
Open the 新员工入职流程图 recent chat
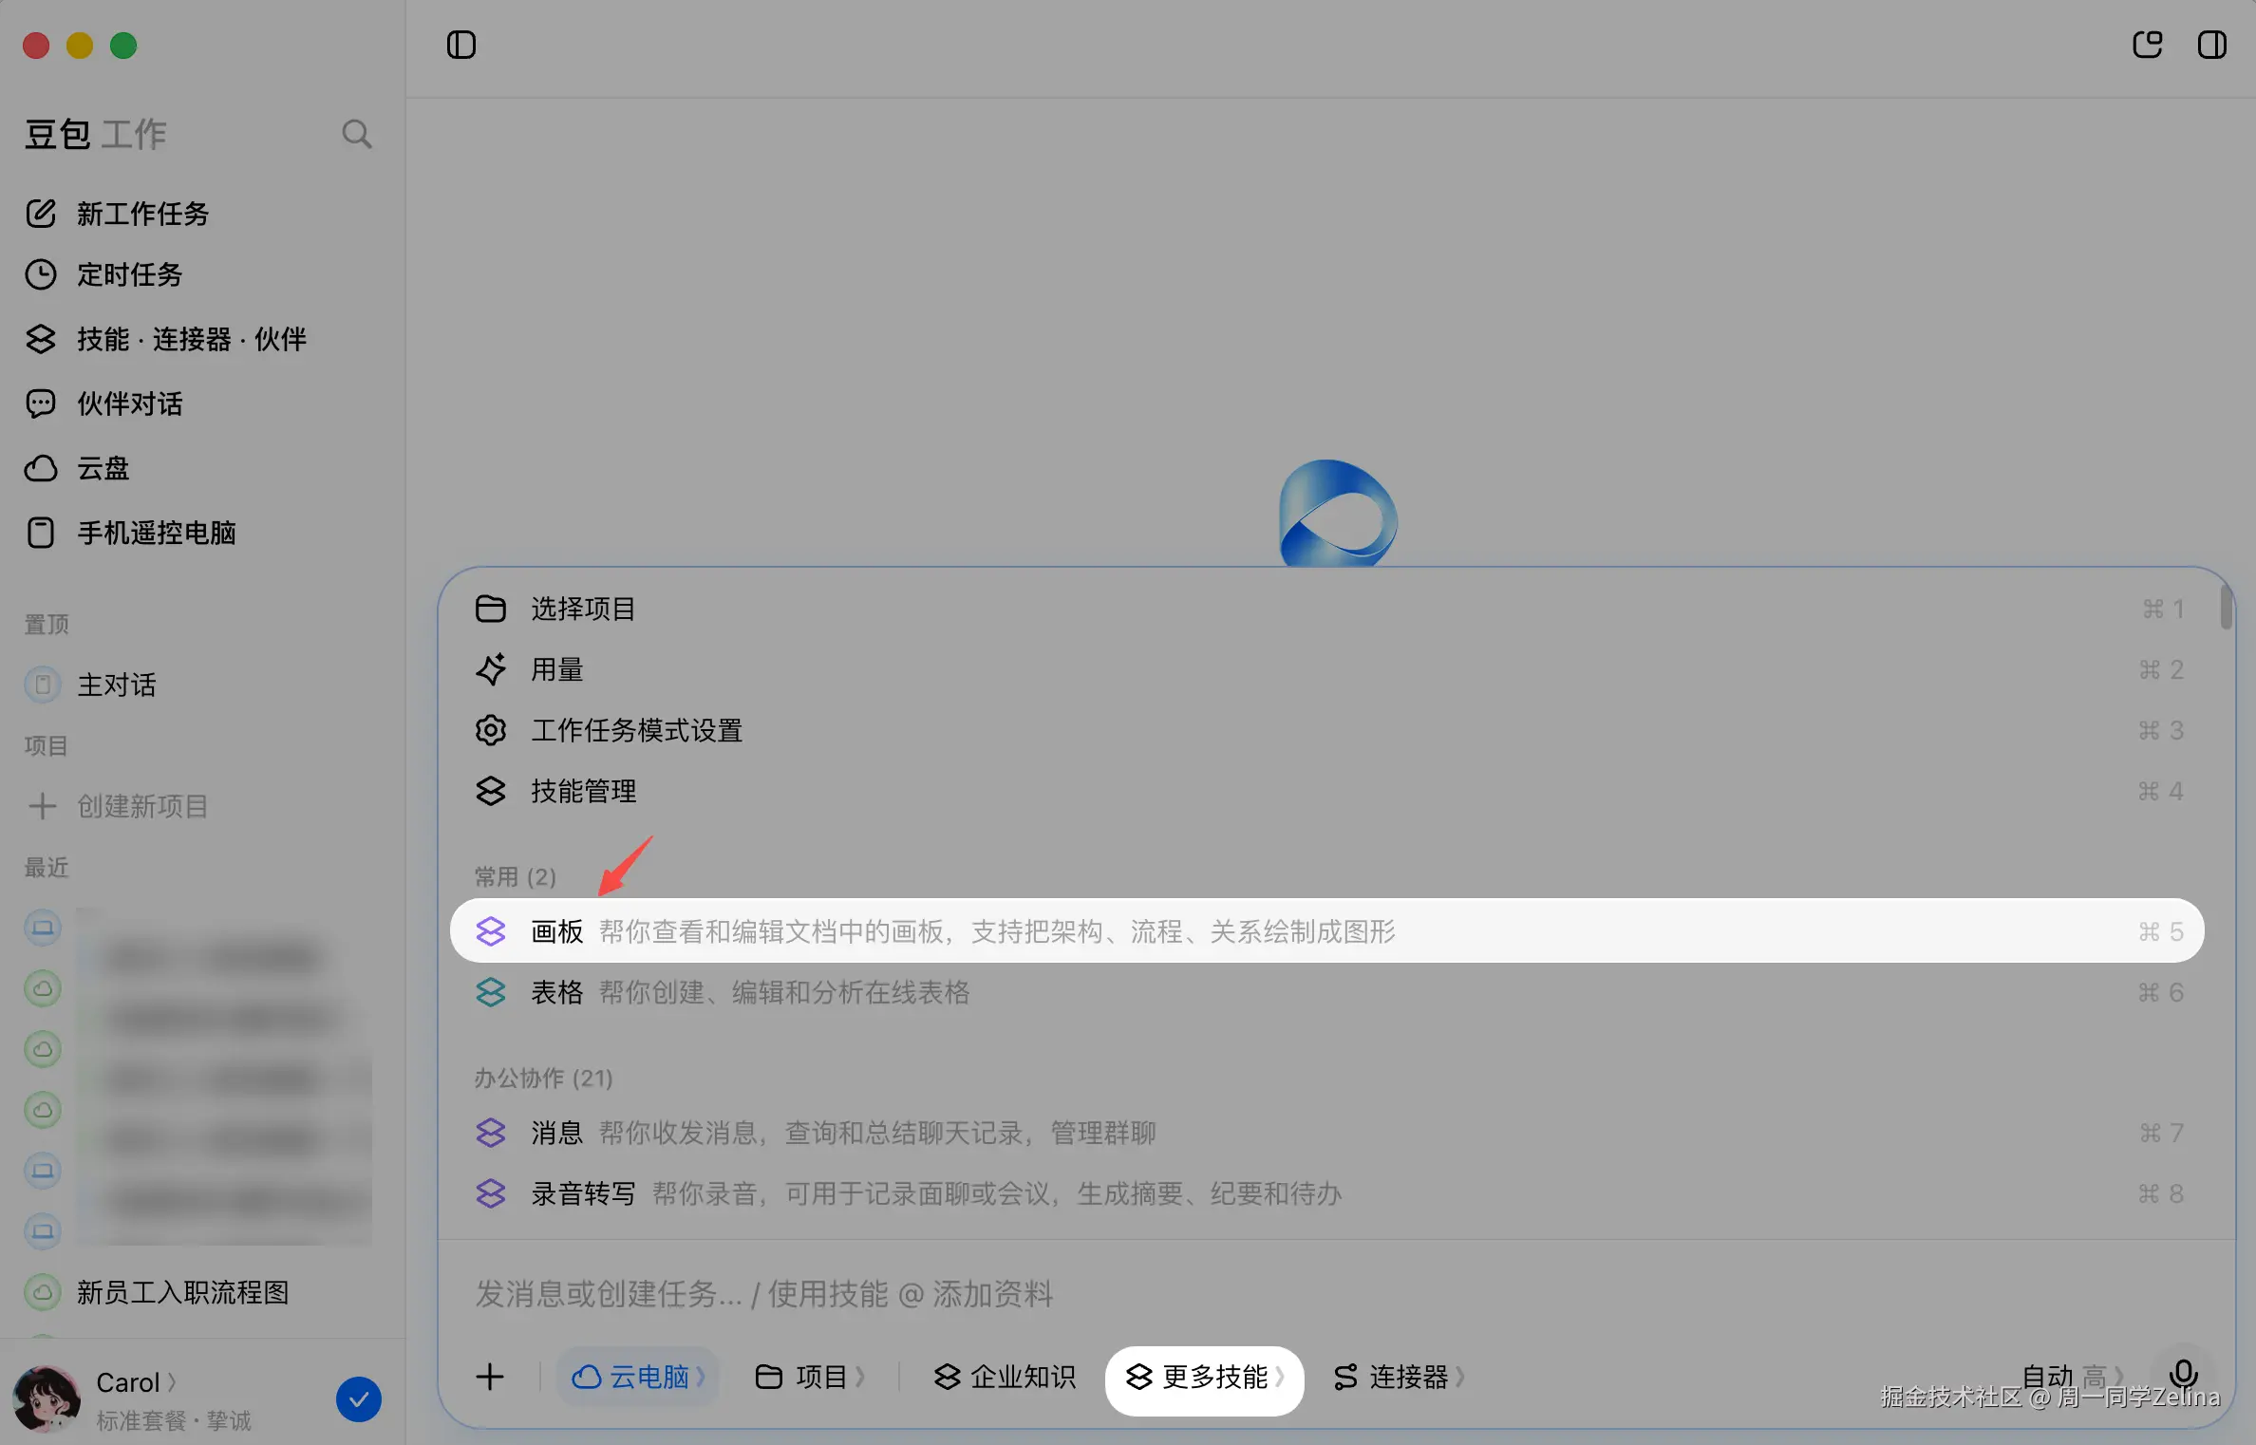[182, 1292]
